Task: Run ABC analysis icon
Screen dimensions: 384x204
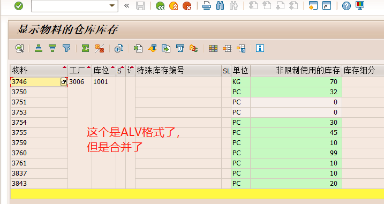Action: click(194, 49)
